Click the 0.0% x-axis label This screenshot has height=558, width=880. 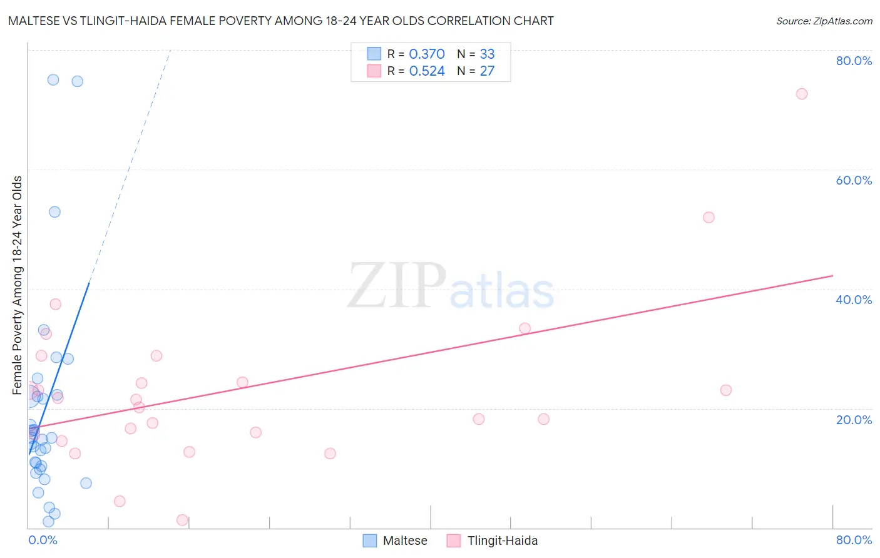point(43,540)
